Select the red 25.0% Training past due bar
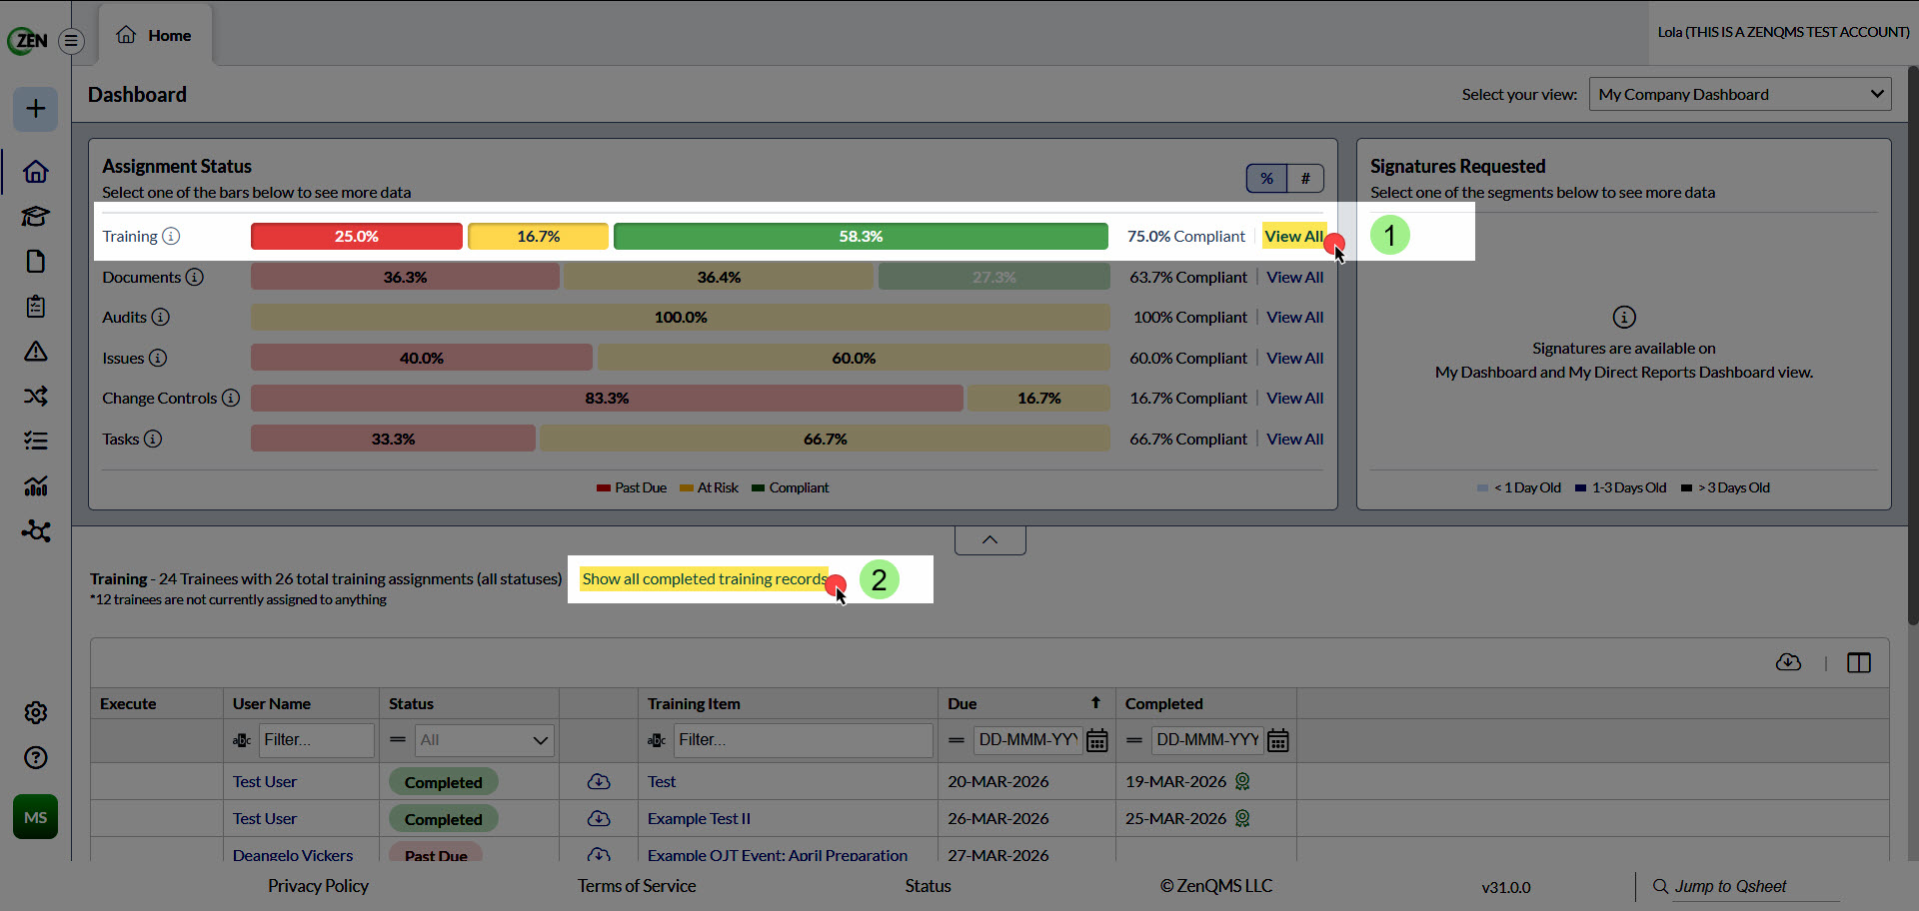1919x911 pixels. click(x=356, y=236)
